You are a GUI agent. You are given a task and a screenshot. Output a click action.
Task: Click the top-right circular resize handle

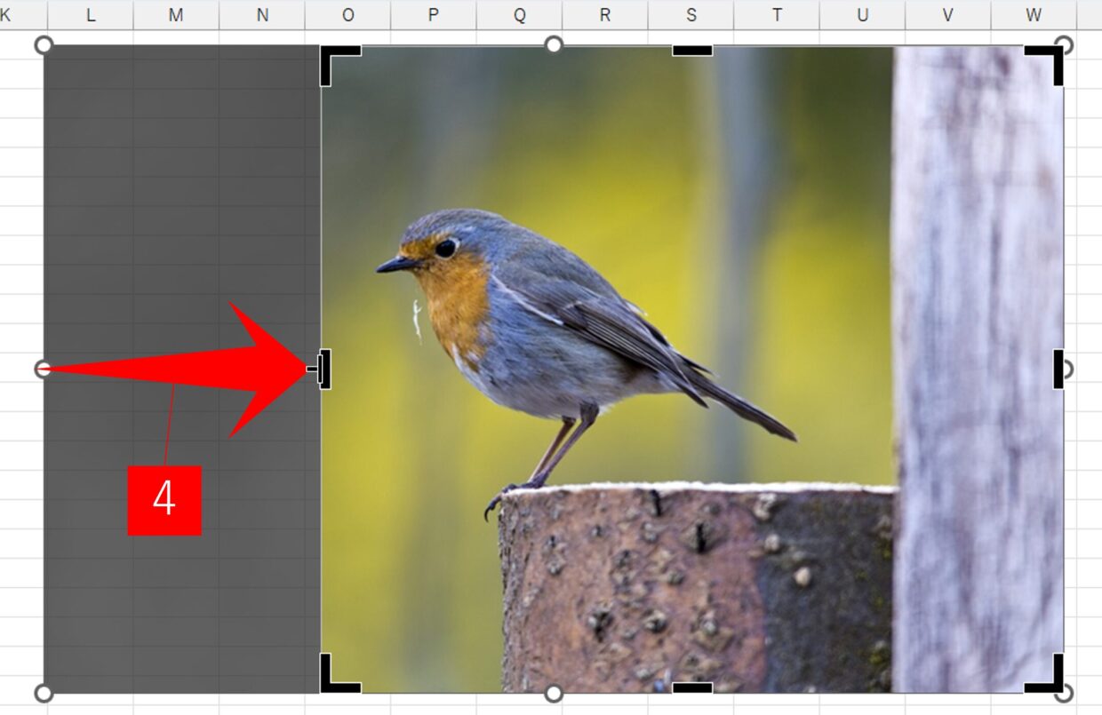[1064, 44]
